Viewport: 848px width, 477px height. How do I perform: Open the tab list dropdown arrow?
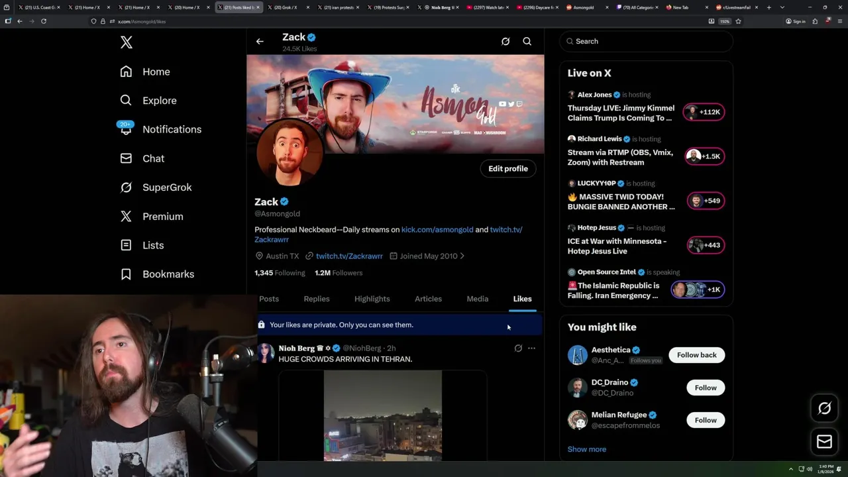(x=782, y=7)
